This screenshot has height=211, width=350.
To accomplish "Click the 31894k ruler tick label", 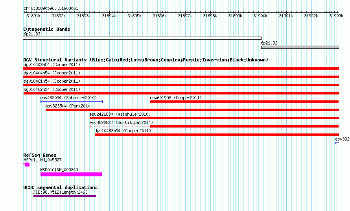I will click(109, 16).
